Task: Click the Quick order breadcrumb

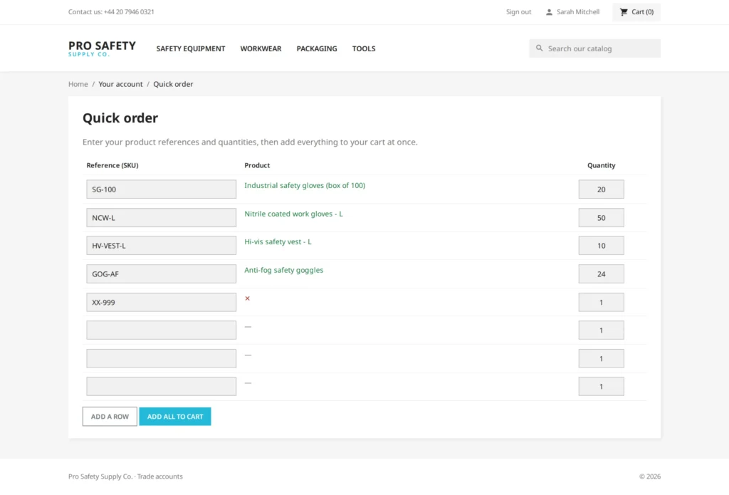Action: click(x=173, y=84)
